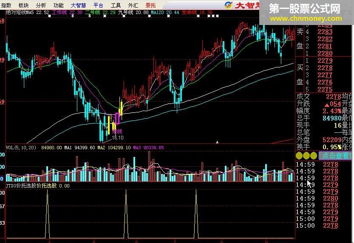Click the 买盘 section label
This screenshot has width=354, height=243.
click(300, 75)
